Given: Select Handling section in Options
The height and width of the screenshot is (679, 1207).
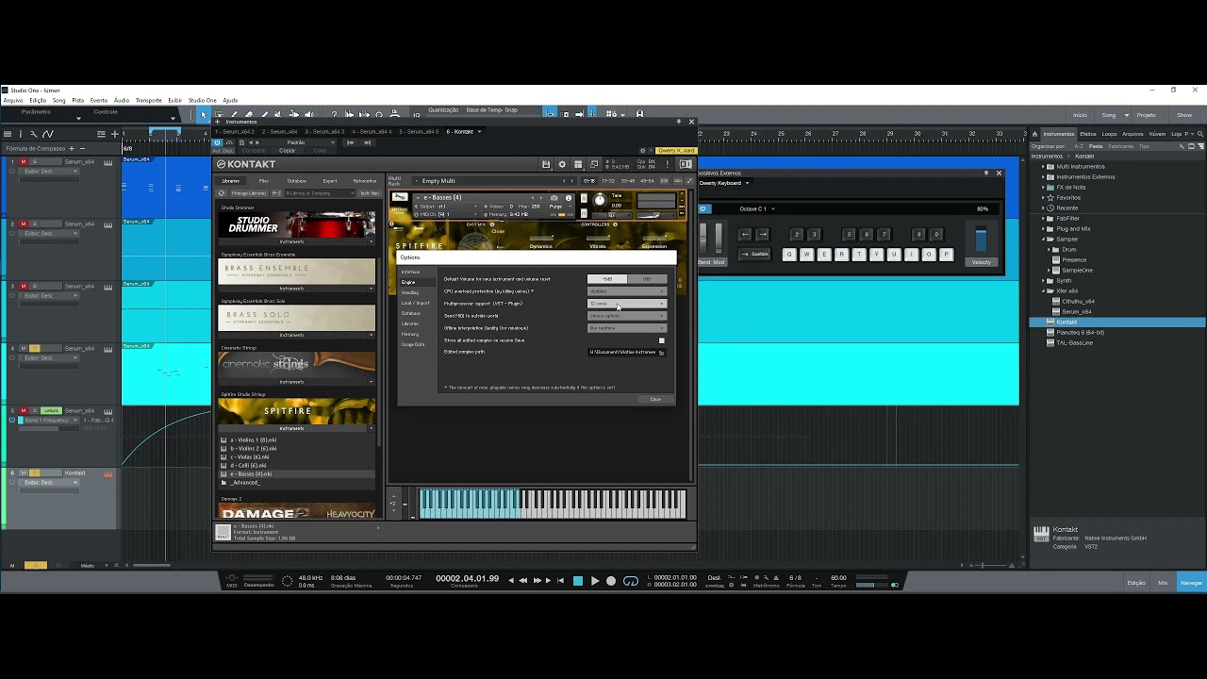Looking at the screenshot, I should pos(410,292).
